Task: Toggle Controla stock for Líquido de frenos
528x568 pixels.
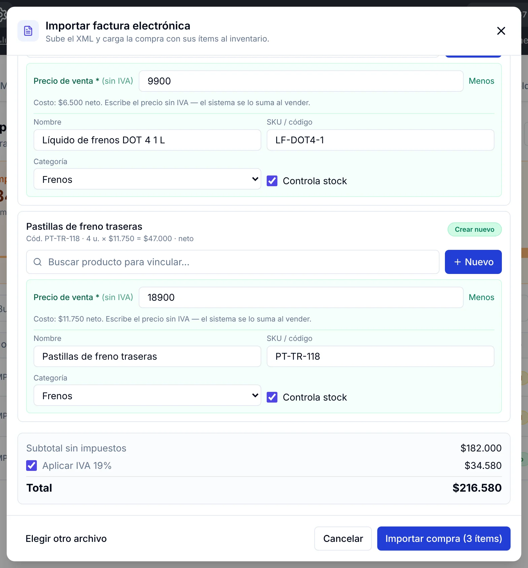Action: (x=272, y=181)
